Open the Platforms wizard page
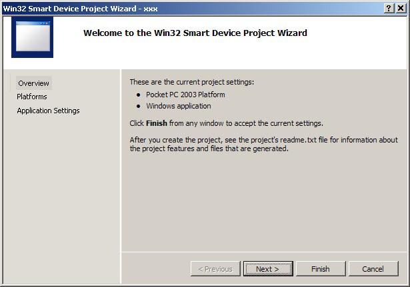The height and width of the screenshot is (287, 410). pos(32,97)
